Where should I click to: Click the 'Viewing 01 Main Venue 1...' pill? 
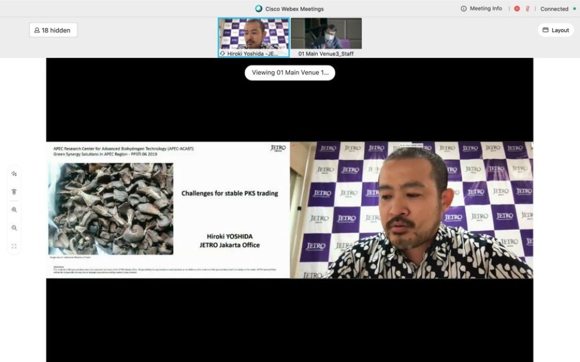point(290,73)
